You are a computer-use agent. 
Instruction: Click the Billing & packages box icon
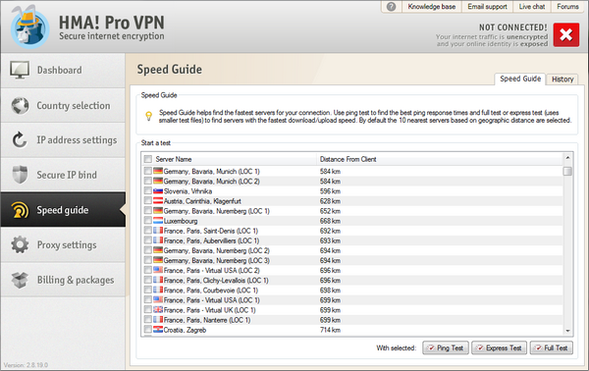pyautogui.click(x=20, y=280)
